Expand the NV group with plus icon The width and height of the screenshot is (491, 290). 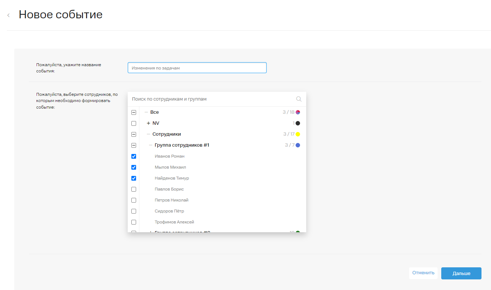pos(148,123)
